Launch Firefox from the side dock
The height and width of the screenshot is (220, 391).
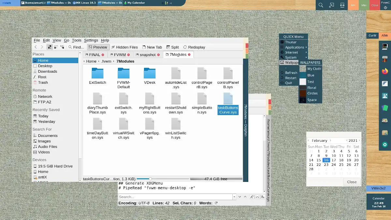(x=385, y=71)
